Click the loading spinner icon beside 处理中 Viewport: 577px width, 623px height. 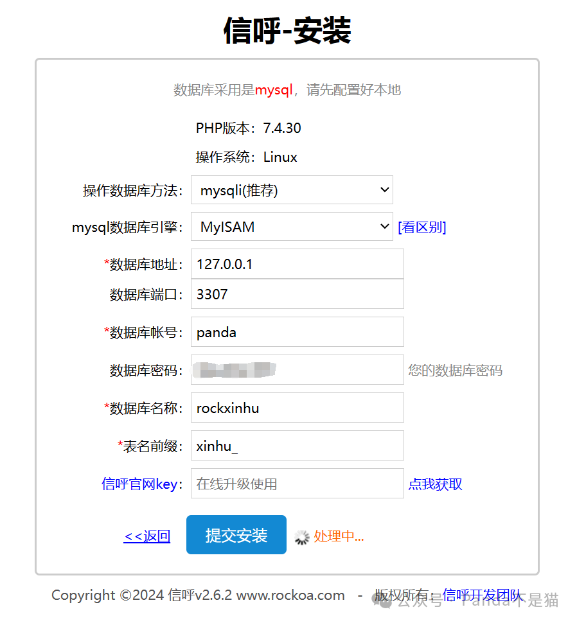302,537
